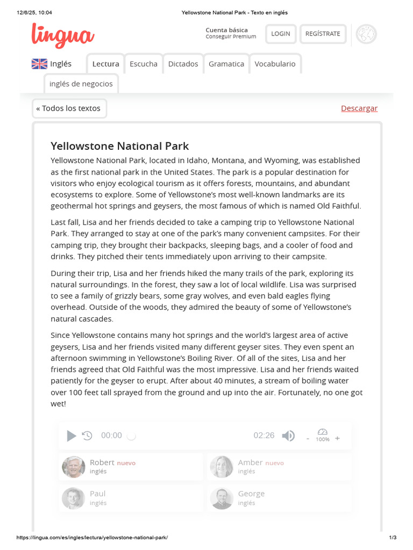Increase playback speed with plus

point(338,438)
